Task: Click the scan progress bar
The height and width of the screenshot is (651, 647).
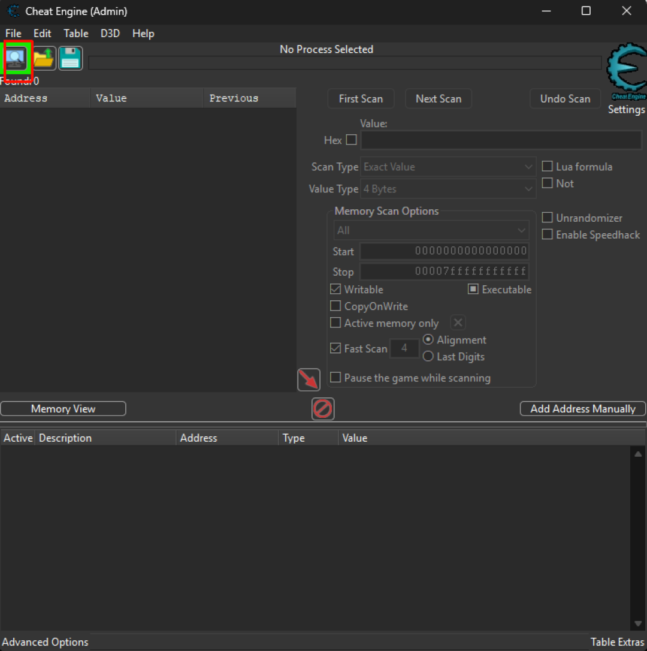Action: click(345, 63)
